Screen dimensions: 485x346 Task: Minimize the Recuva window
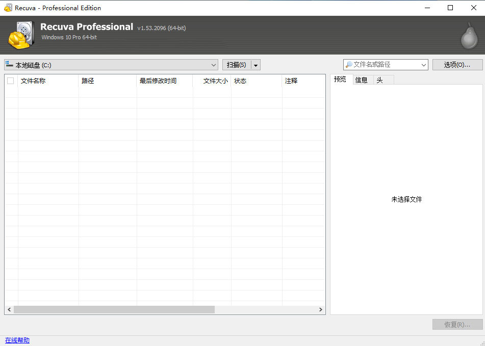[x=427, y=8]
